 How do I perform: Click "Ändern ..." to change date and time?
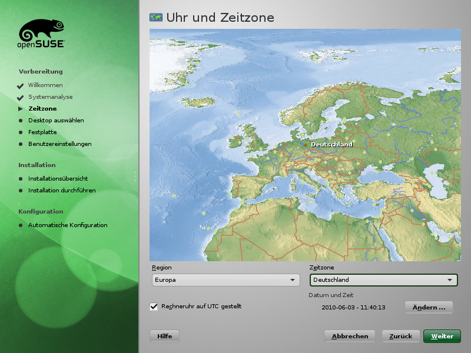click(429, 307)
